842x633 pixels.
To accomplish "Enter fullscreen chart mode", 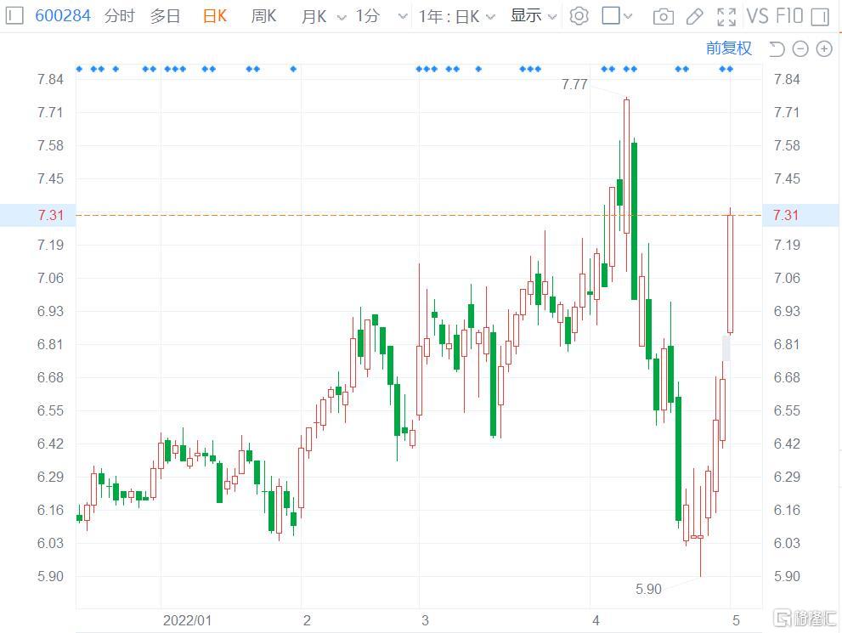I will 726,17.
